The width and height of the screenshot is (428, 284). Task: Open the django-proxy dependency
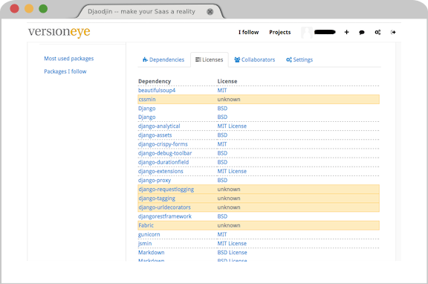pyautogui.click(x=155, y=180)
